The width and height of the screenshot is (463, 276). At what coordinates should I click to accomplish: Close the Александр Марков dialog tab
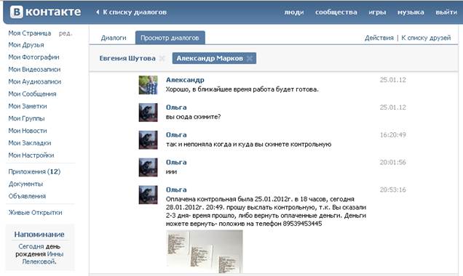250,58
